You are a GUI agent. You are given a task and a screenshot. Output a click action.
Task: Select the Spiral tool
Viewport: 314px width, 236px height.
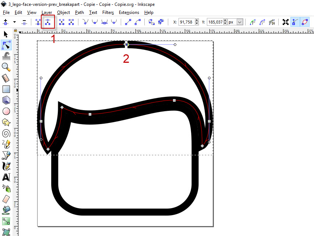6,133
